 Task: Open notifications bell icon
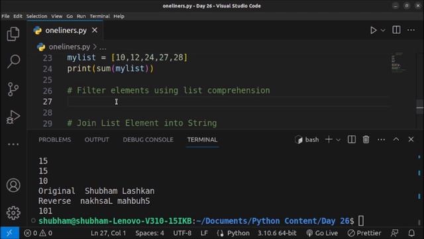coord(411,233)
